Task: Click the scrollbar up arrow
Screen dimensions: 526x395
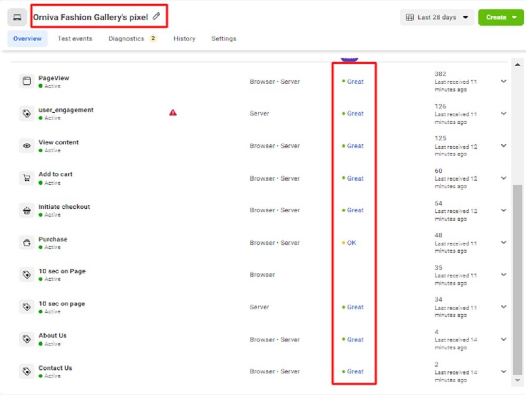Action: pos(518,64)
